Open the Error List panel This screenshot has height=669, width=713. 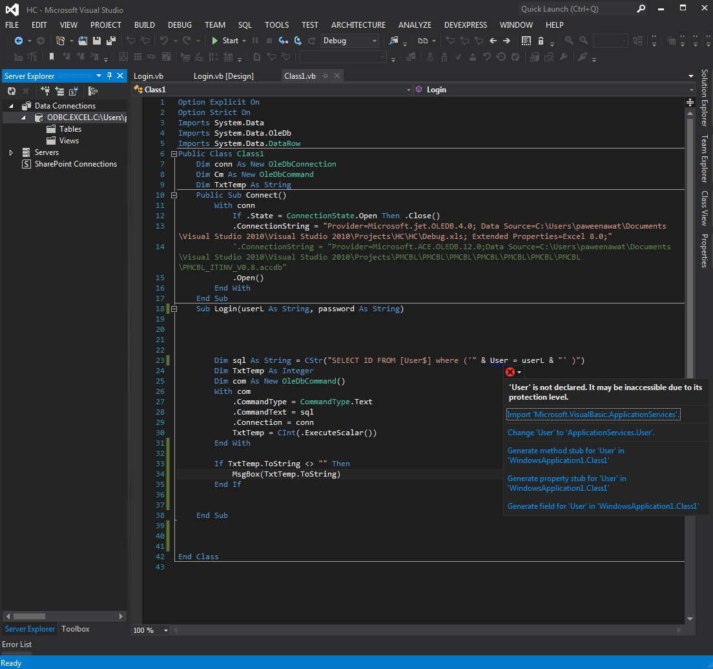click(x=17, y=644)
